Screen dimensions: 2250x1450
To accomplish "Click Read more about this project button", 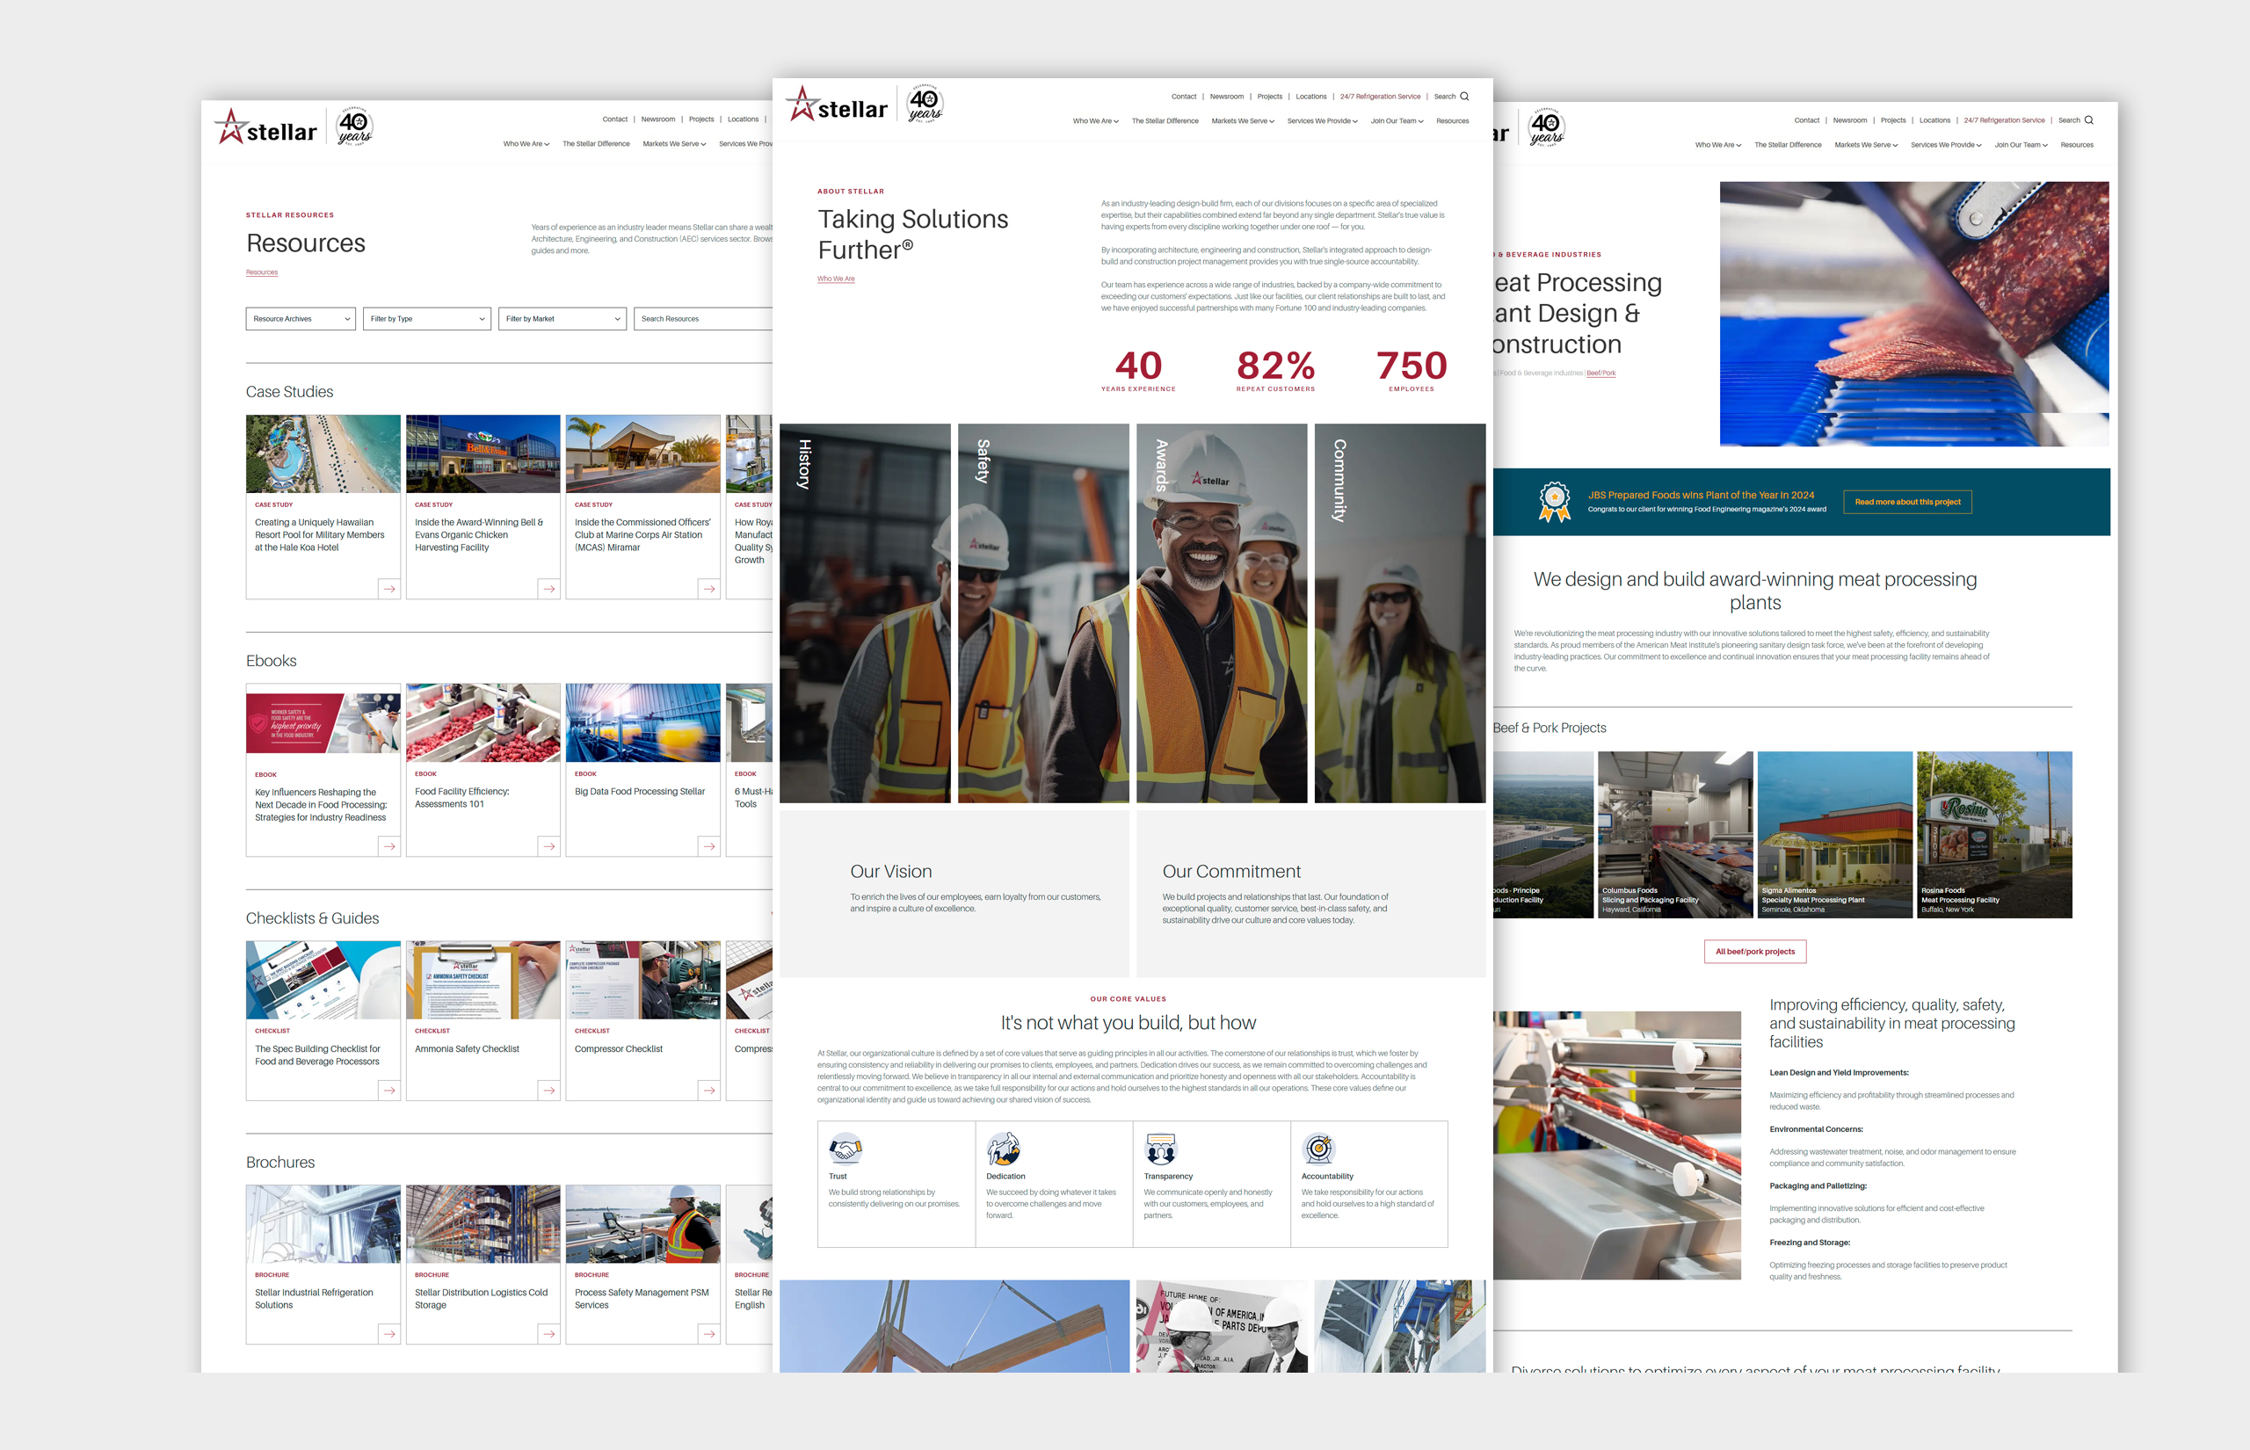I will coord(1907,502).
